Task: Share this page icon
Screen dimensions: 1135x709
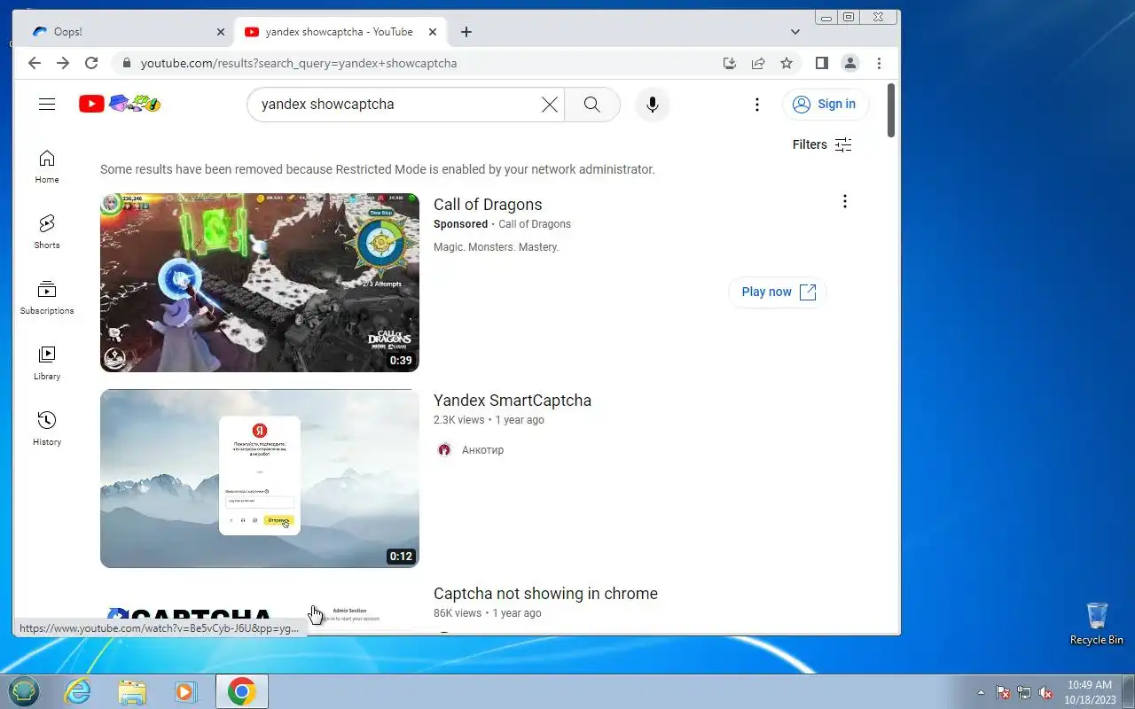Action: 758,63
